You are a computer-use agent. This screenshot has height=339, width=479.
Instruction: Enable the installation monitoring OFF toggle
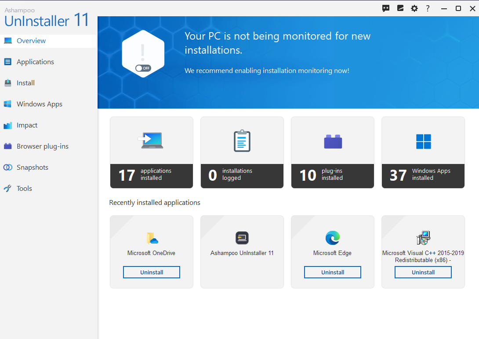click(143, 68)
